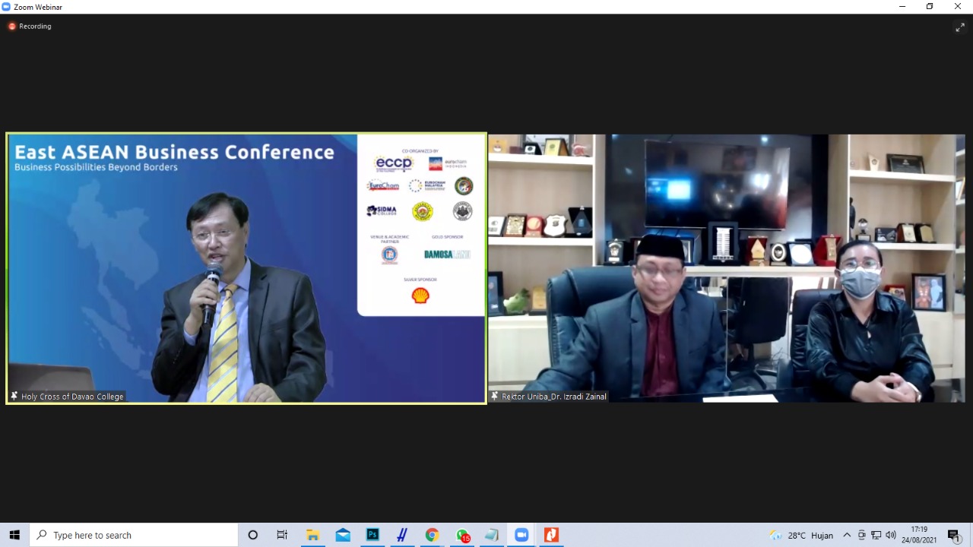Open the 28°C Hujan weather widget
973x547 pixels.
801,535
